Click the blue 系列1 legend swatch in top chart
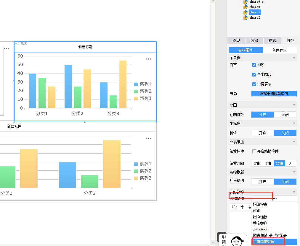Viewport: 300px width, 246px height. [x=136, y=84]
